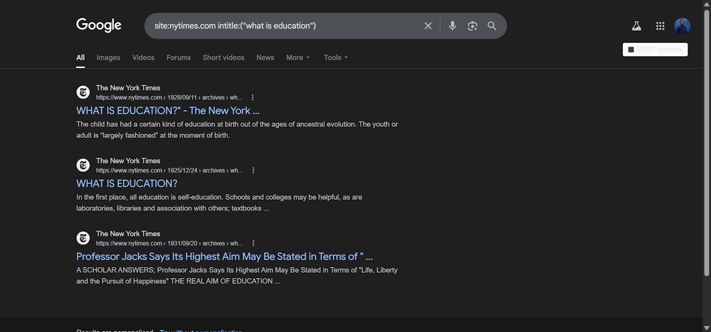Screen dimensions: 711x332
Task: Open the 'WHAT IS EDUCATION?' 1925 result title
Action: coord(127,183)
